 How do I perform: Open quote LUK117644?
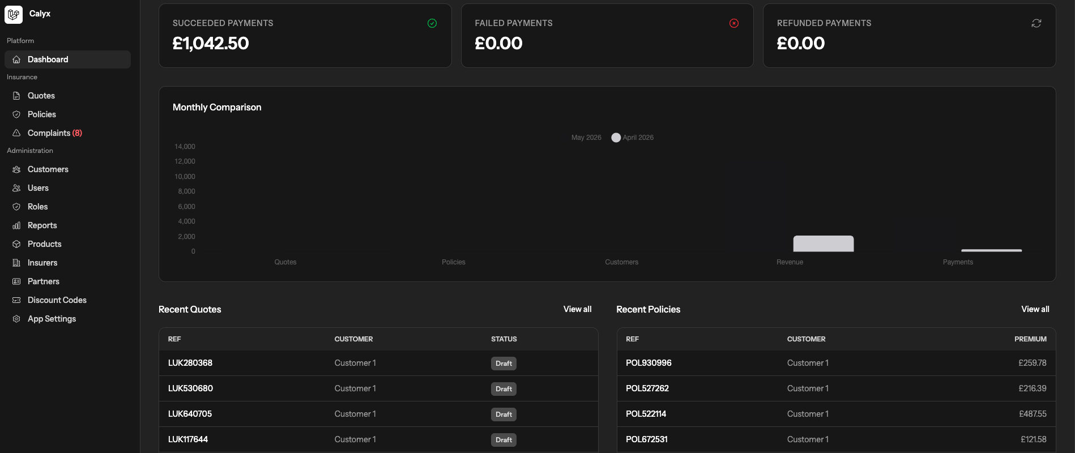188,439
